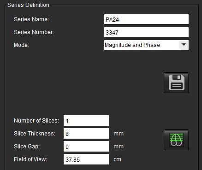
Task: Click the green slice planning heart icon
Action: tap(176, 140)
